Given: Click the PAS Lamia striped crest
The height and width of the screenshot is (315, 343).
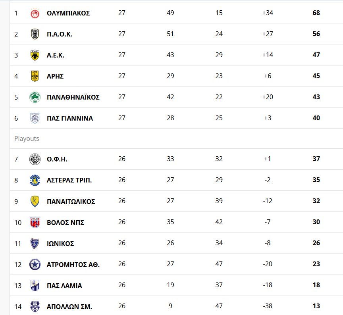Looking at the screenshot, I should [35, 285].
